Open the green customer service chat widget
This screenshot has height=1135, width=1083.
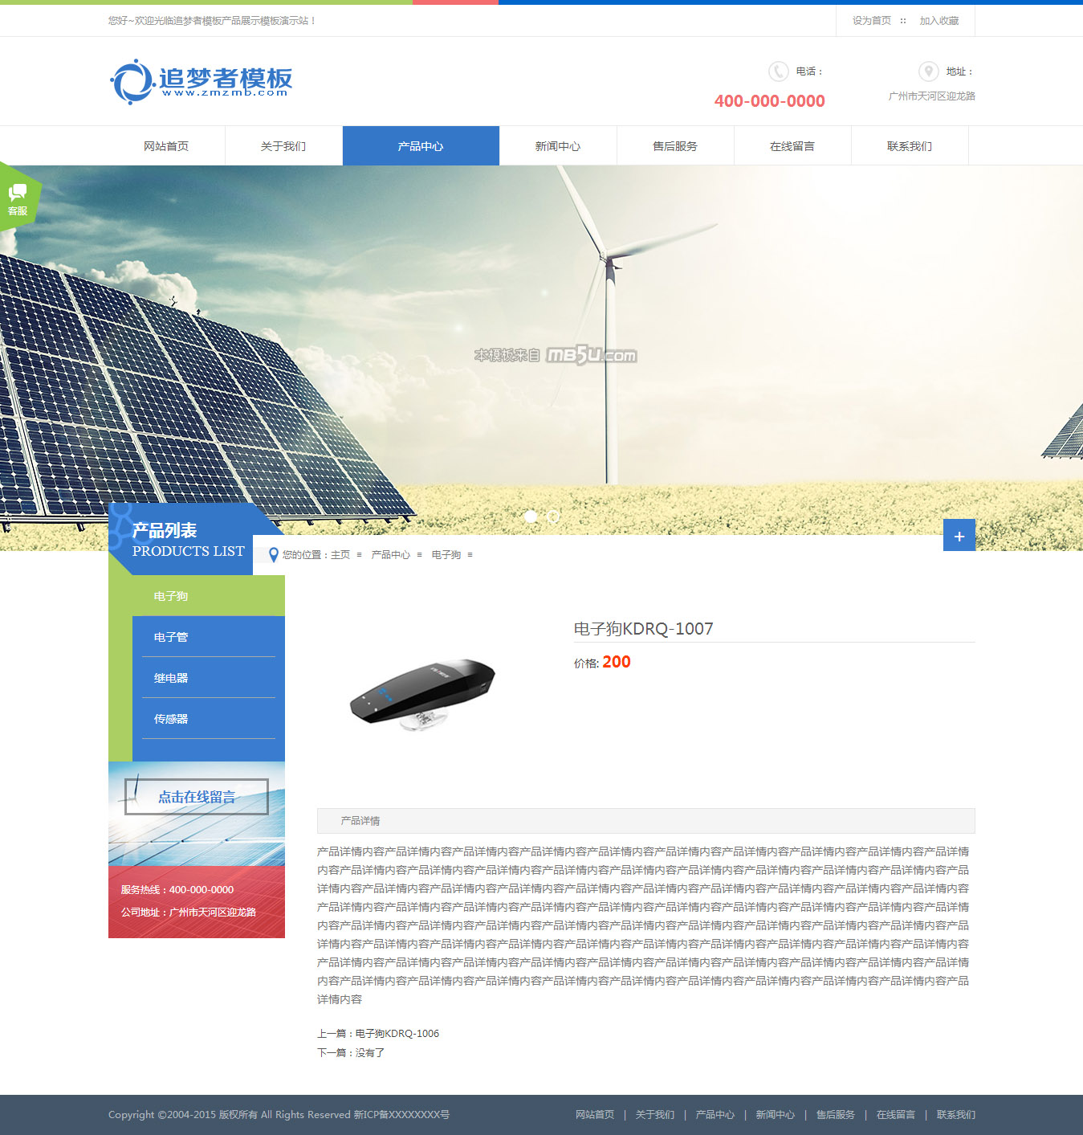[18, 198]
